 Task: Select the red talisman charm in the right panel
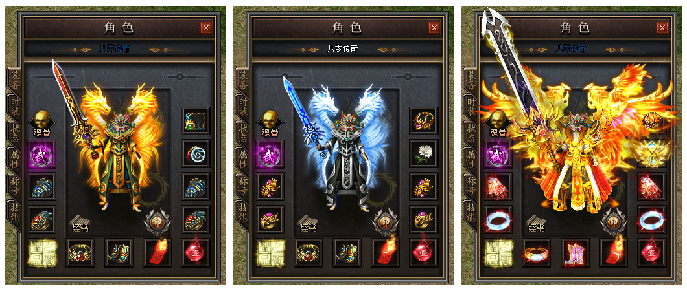point(613,252)
